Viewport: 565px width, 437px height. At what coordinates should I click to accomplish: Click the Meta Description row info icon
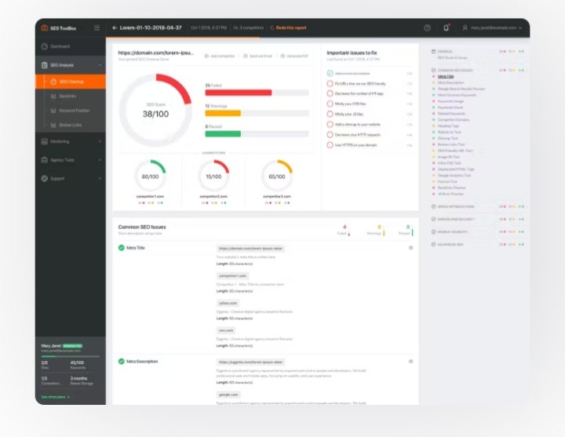[x=410, y=362]
